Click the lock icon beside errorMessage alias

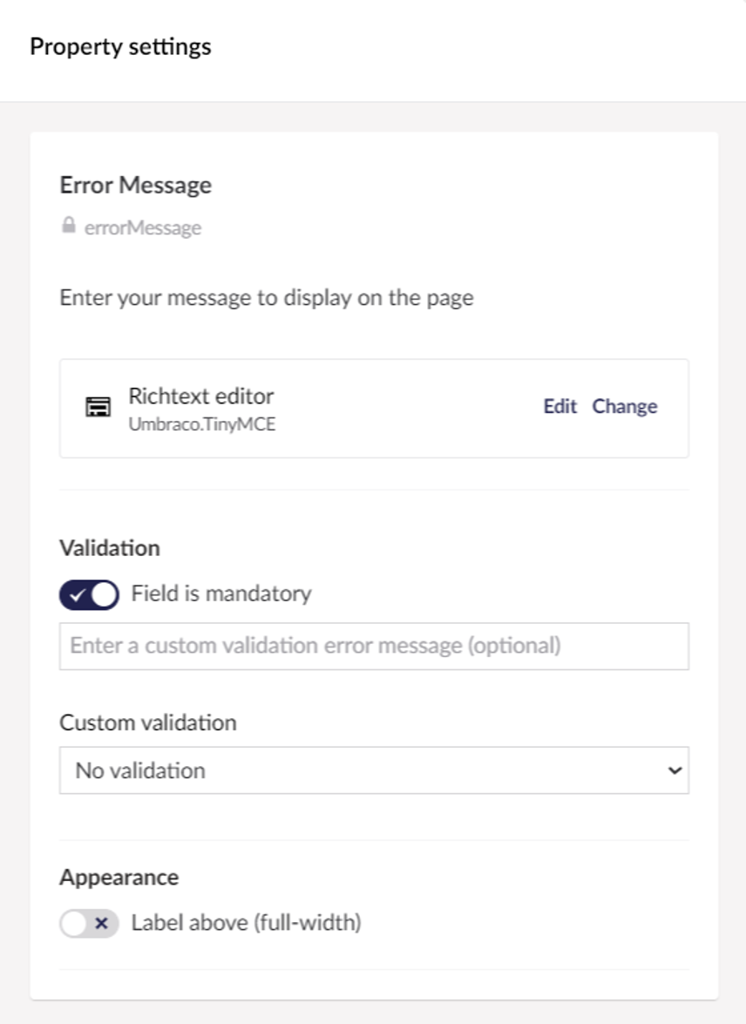point(68,227)
